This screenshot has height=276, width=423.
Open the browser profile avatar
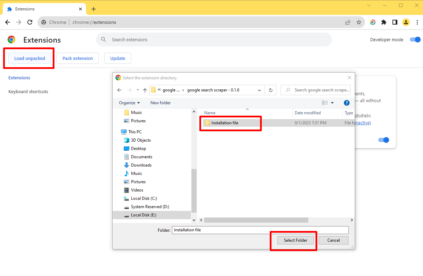(406, 22)
